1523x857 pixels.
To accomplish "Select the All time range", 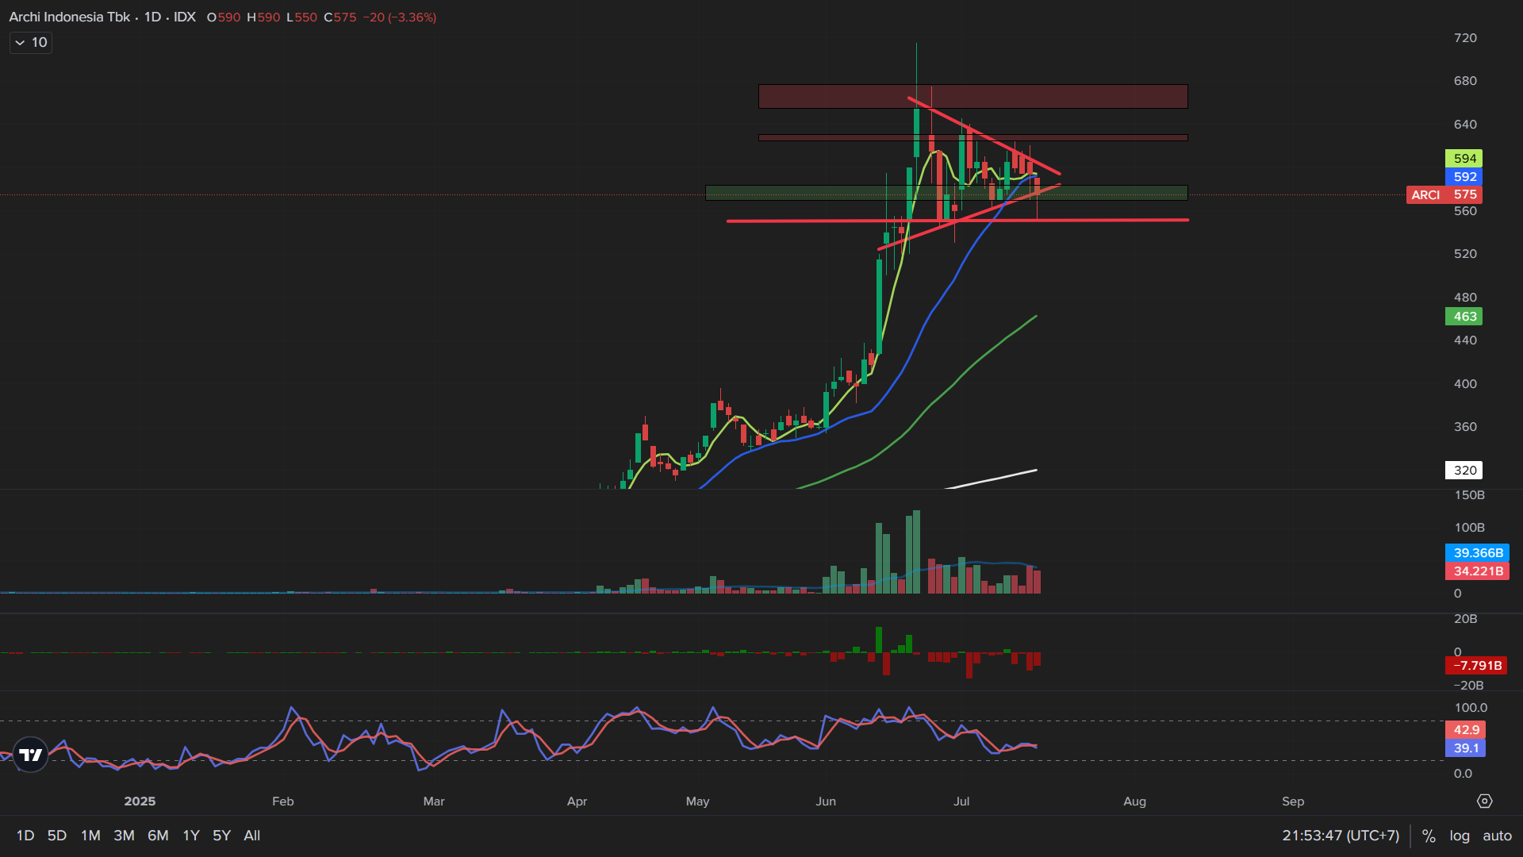I will [252, 836].
